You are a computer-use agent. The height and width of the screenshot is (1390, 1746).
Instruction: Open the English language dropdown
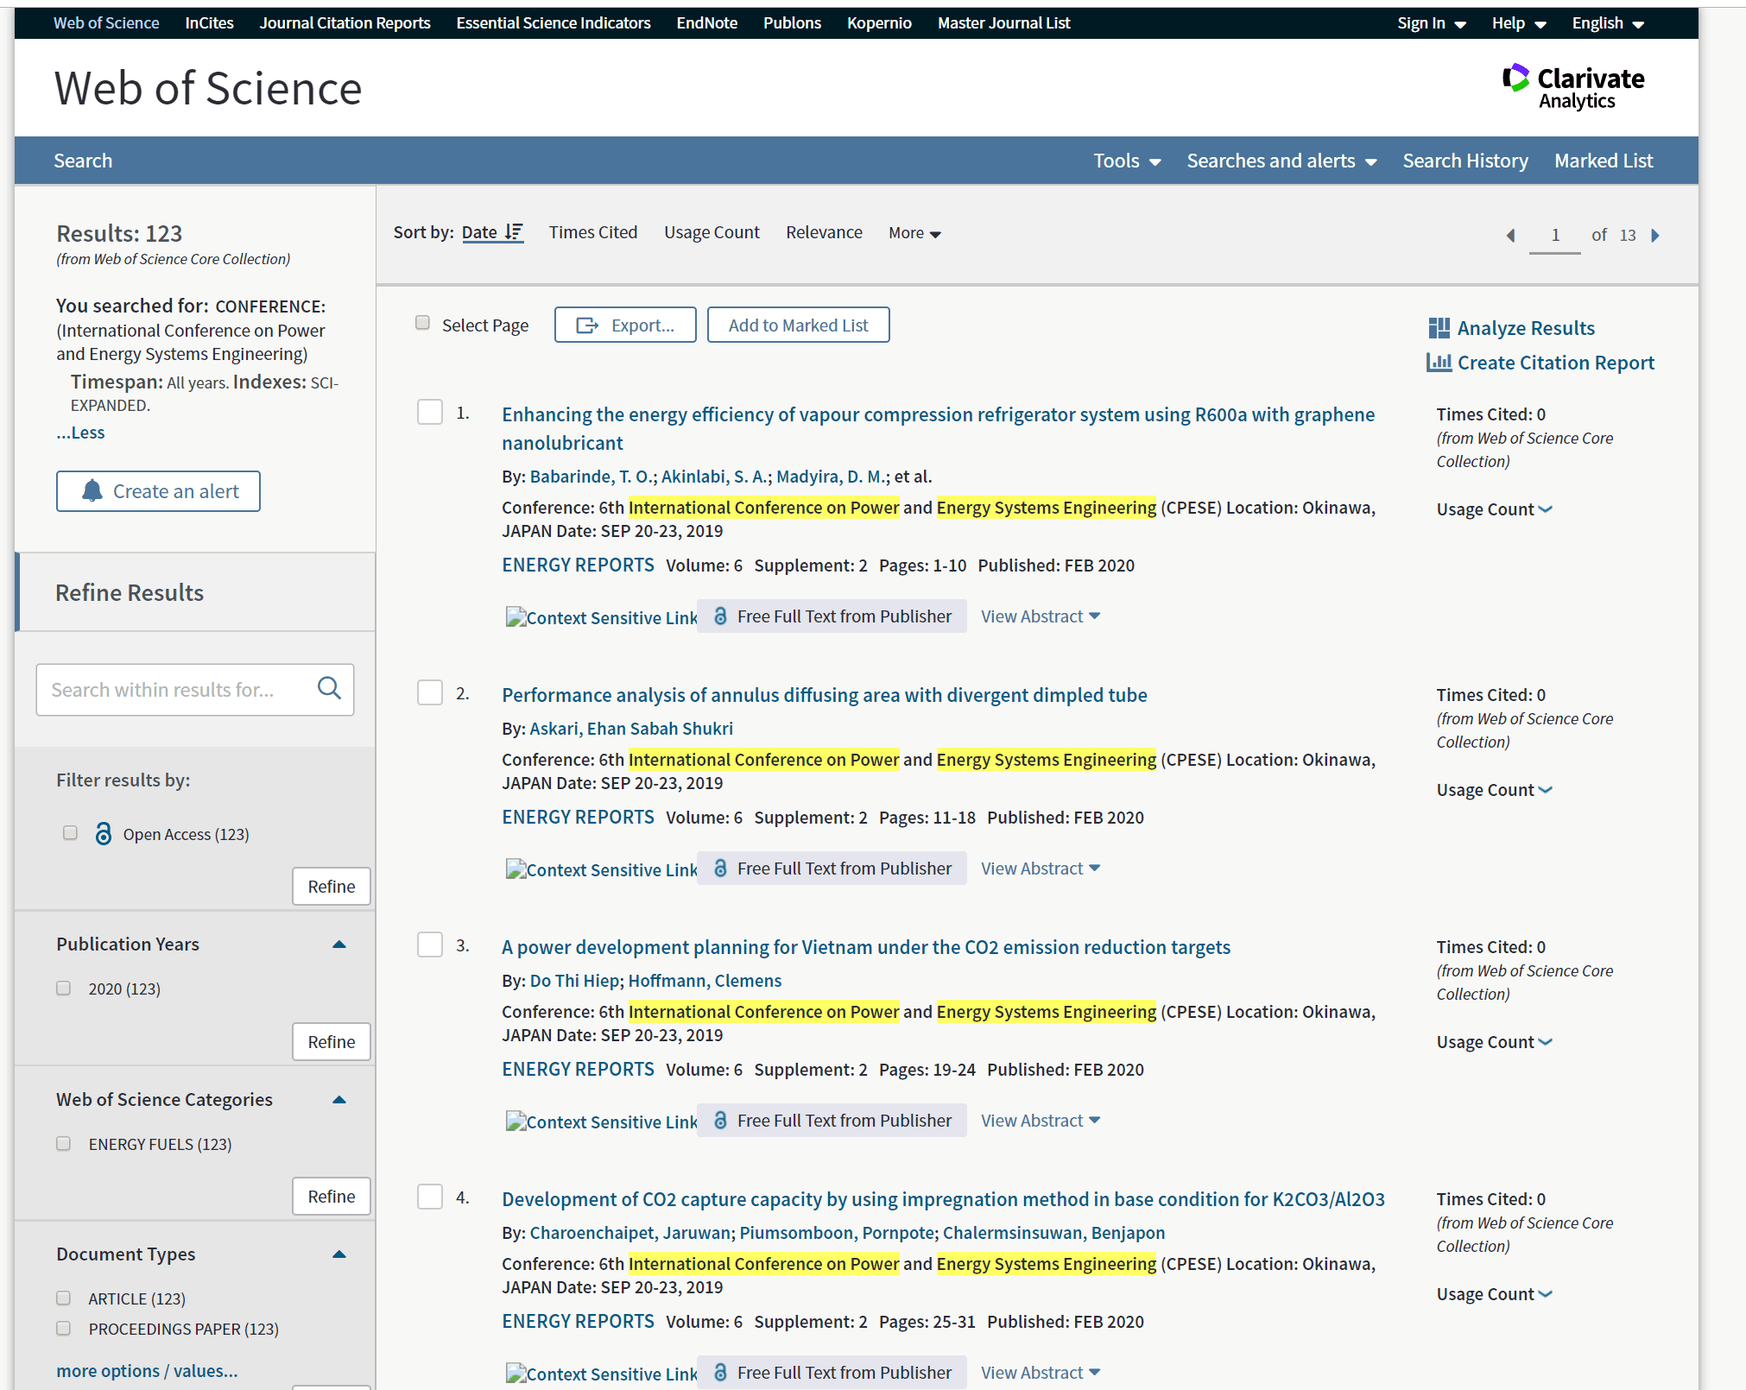point(1608,23)
